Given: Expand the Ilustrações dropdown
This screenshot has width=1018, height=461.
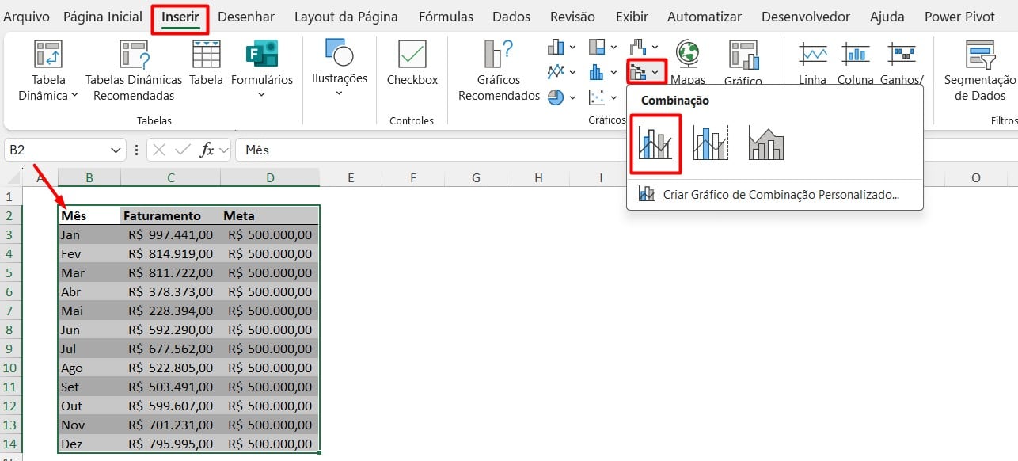Looking at the screenshot, I should (339, 93).
